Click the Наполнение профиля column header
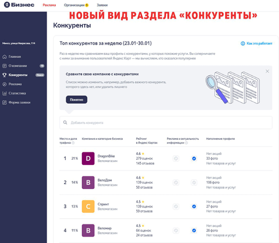 (220, 139)
